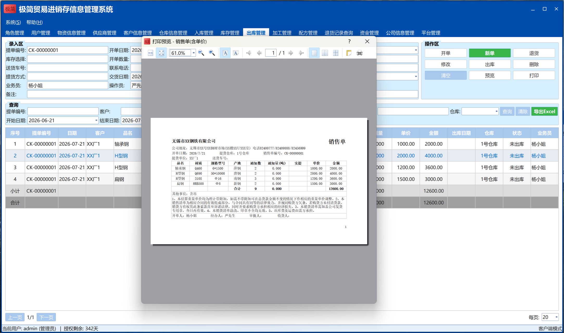Screen dimensions: 564x333
Task: Click the page number box in preview toolbar
Action: pyautogui.click(x=271, y=53)
